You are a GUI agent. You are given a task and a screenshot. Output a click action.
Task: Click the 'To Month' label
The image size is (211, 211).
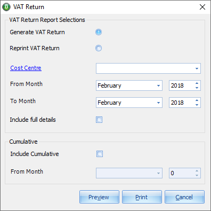[23, 101]
